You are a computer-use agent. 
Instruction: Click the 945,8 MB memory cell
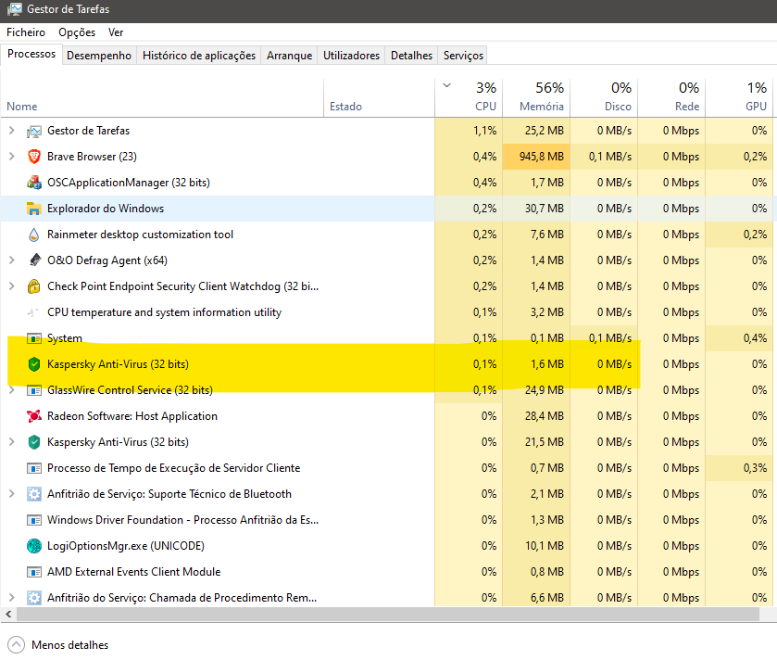tap(536, 157)
